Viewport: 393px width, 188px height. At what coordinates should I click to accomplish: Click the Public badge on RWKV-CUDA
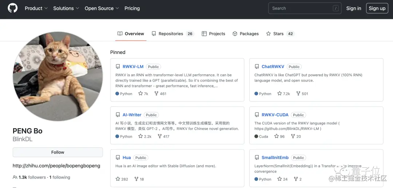pos(298,115)
